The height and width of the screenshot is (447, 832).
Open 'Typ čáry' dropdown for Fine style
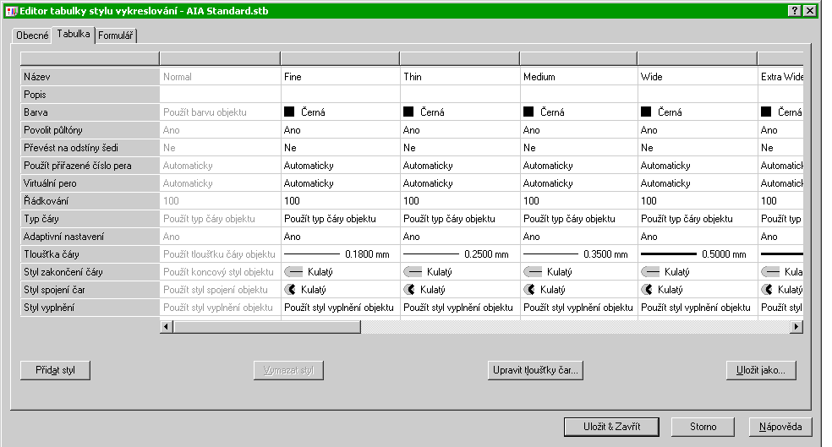tap(338, 219)
